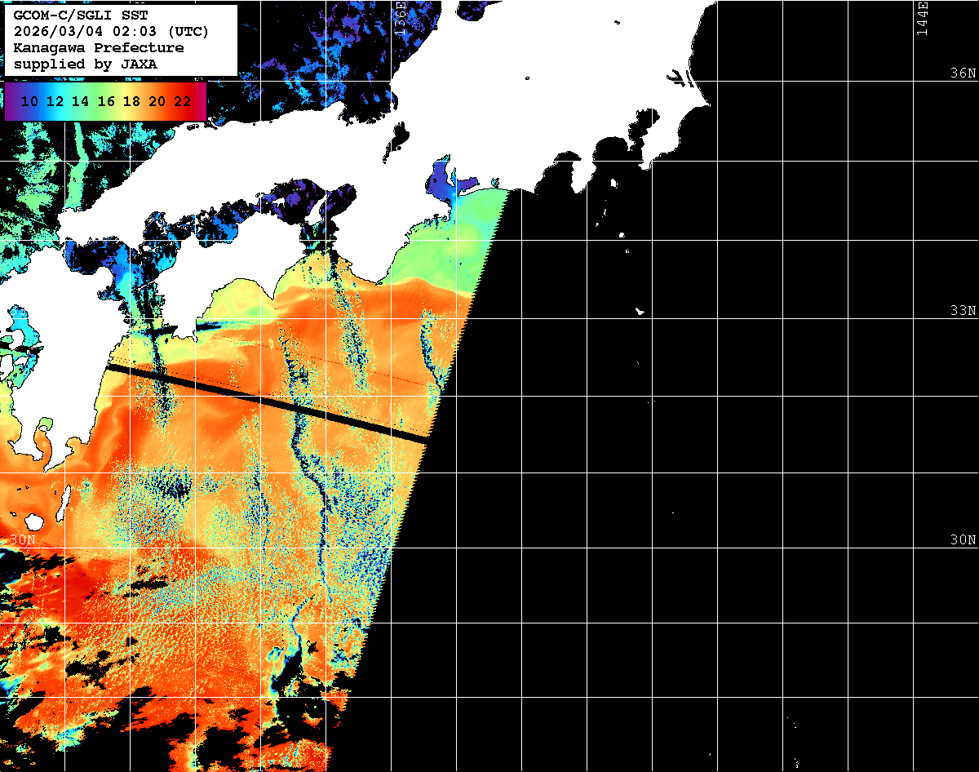Click the 'supplied by JAXA' credit text
The width and height of the screenshot is (979, 772).
86,64
